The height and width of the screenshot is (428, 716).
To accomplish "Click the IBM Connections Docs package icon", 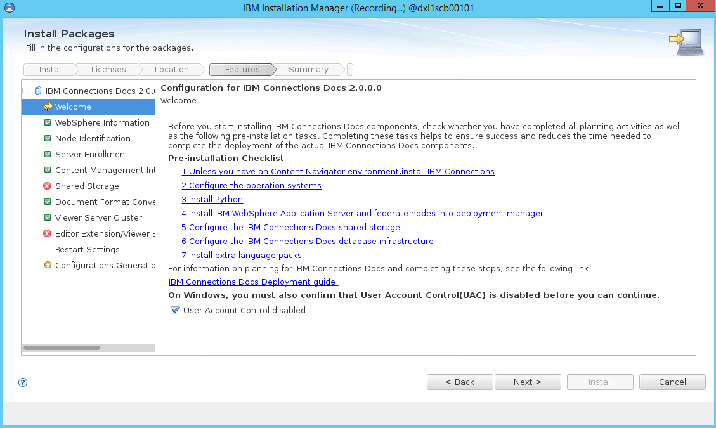I will 38,91.
